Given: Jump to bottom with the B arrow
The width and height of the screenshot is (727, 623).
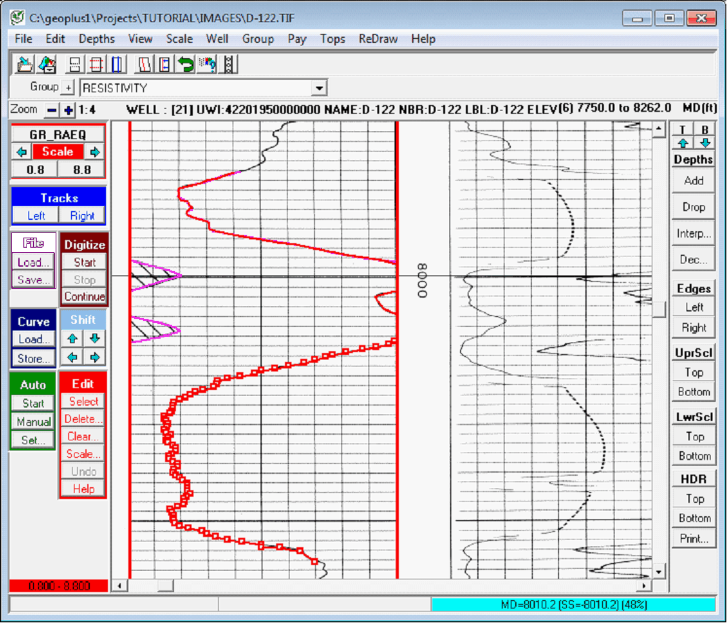Looking at the screenshot, I should coord(706,142).
